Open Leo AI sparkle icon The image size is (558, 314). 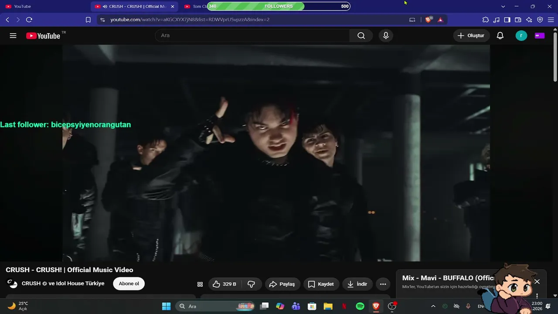529,20
